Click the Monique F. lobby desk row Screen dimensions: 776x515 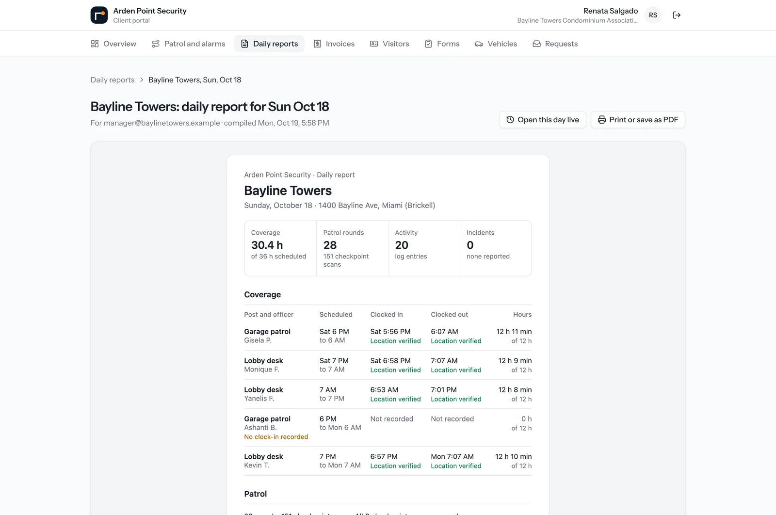(388, 365)
